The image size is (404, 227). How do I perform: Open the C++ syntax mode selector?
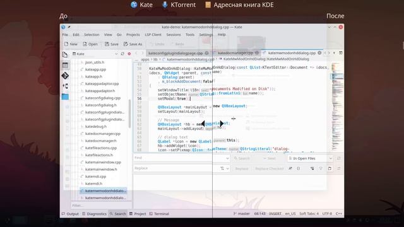click(338, 214)
